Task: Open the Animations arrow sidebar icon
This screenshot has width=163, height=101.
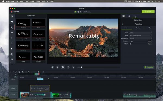Action: (x=12, y=38)
